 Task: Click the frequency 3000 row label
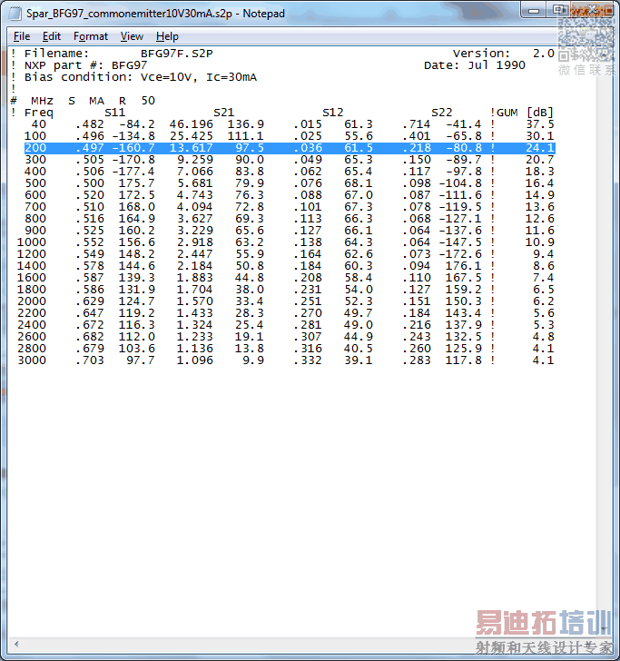32,360
